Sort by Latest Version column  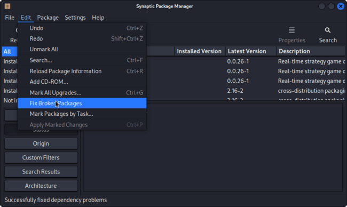point(250,51)
